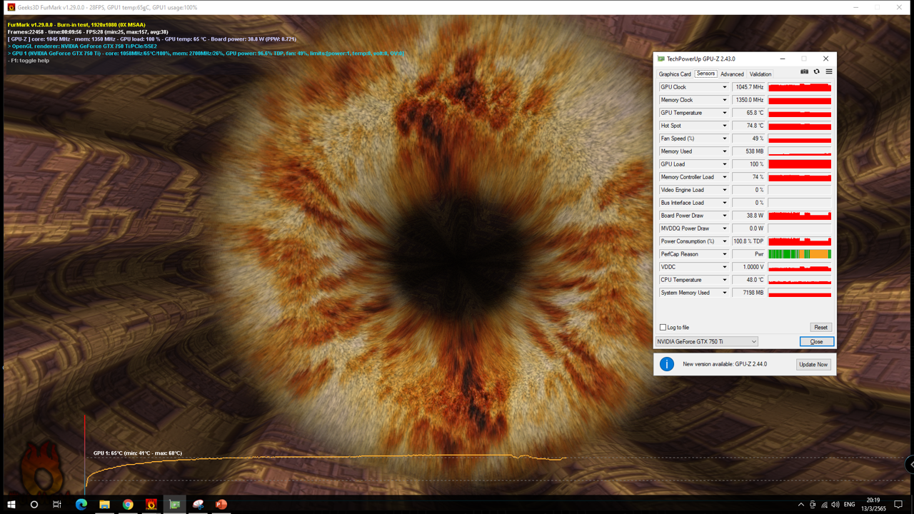Click the GPU-Z refresh icon
The height and width of the screenshot is (514, 914).
coord(817,71)
